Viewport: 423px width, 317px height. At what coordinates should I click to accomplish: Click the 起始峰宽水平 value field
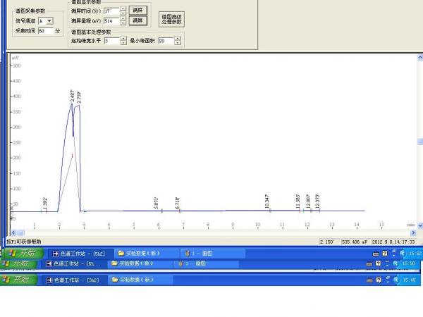point(112,41)
